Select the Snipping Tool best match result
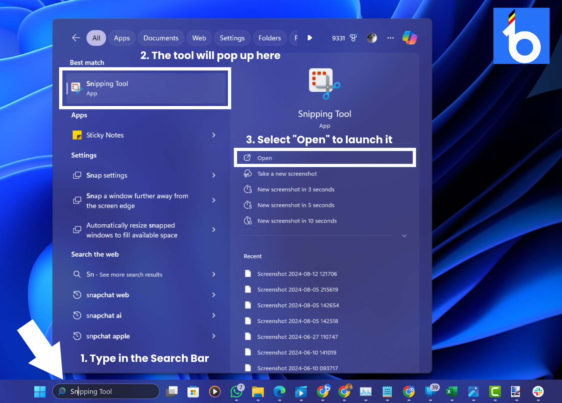 145,88
